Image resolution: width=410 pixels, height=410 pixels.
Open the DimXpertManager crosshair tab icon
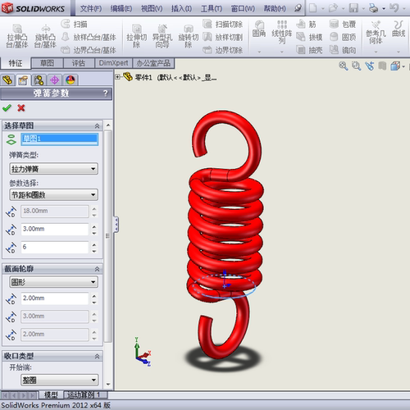[x=54, y=80]
